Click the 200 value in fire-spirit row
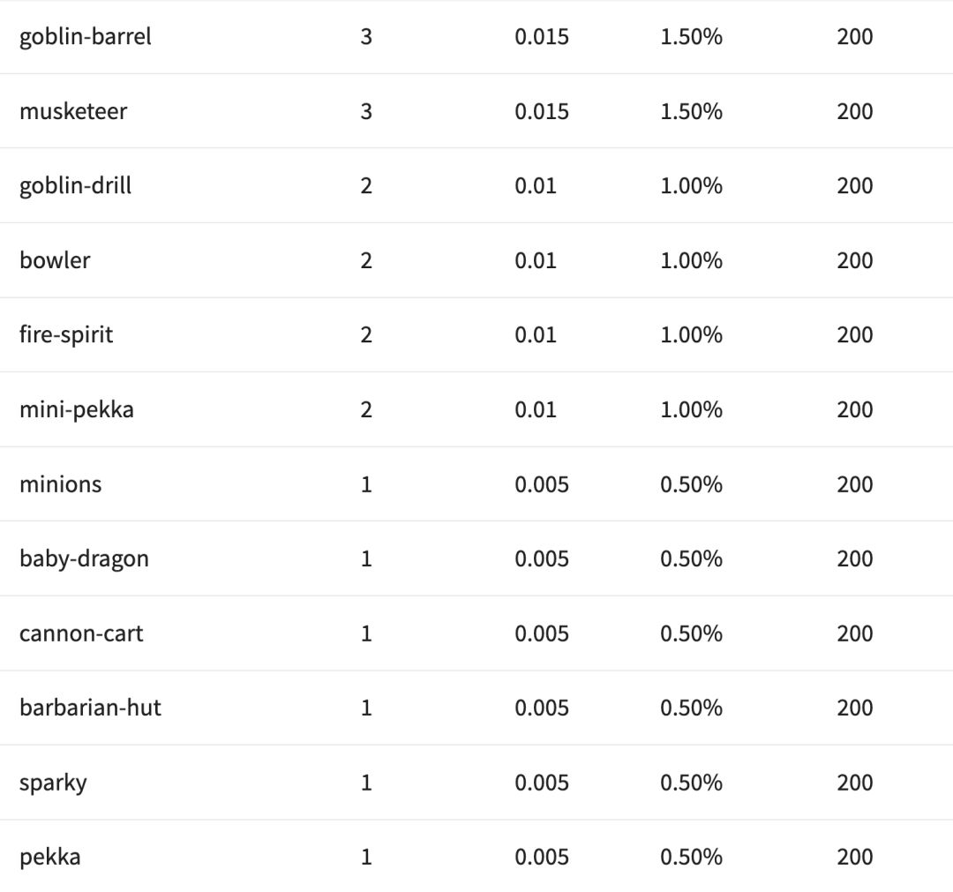This screenshot has height=892, width=953. 854,335
